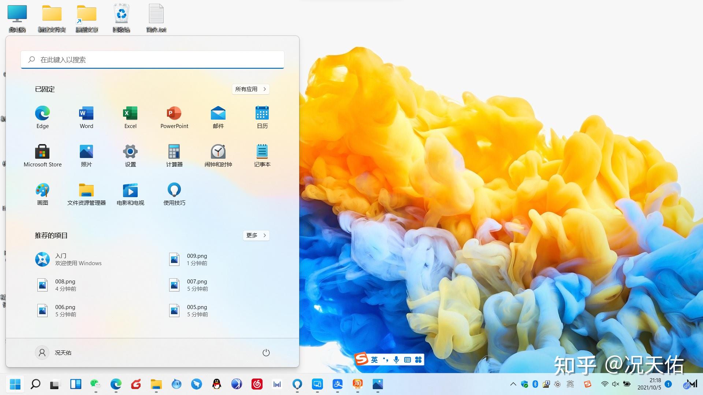Click the power button in the Start menu
Viewport: 703px width, 395px height.
point(266,353)
